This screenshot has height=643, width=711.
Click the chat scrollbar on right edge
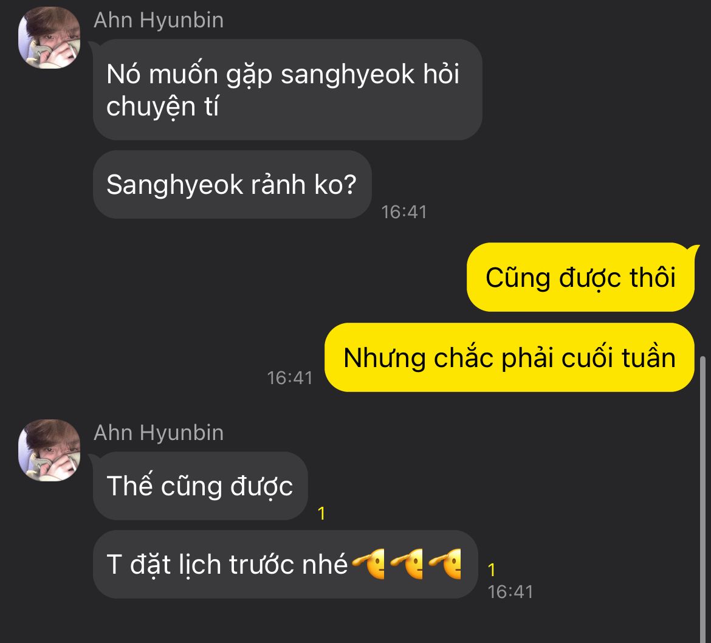[x=703, y=499]
